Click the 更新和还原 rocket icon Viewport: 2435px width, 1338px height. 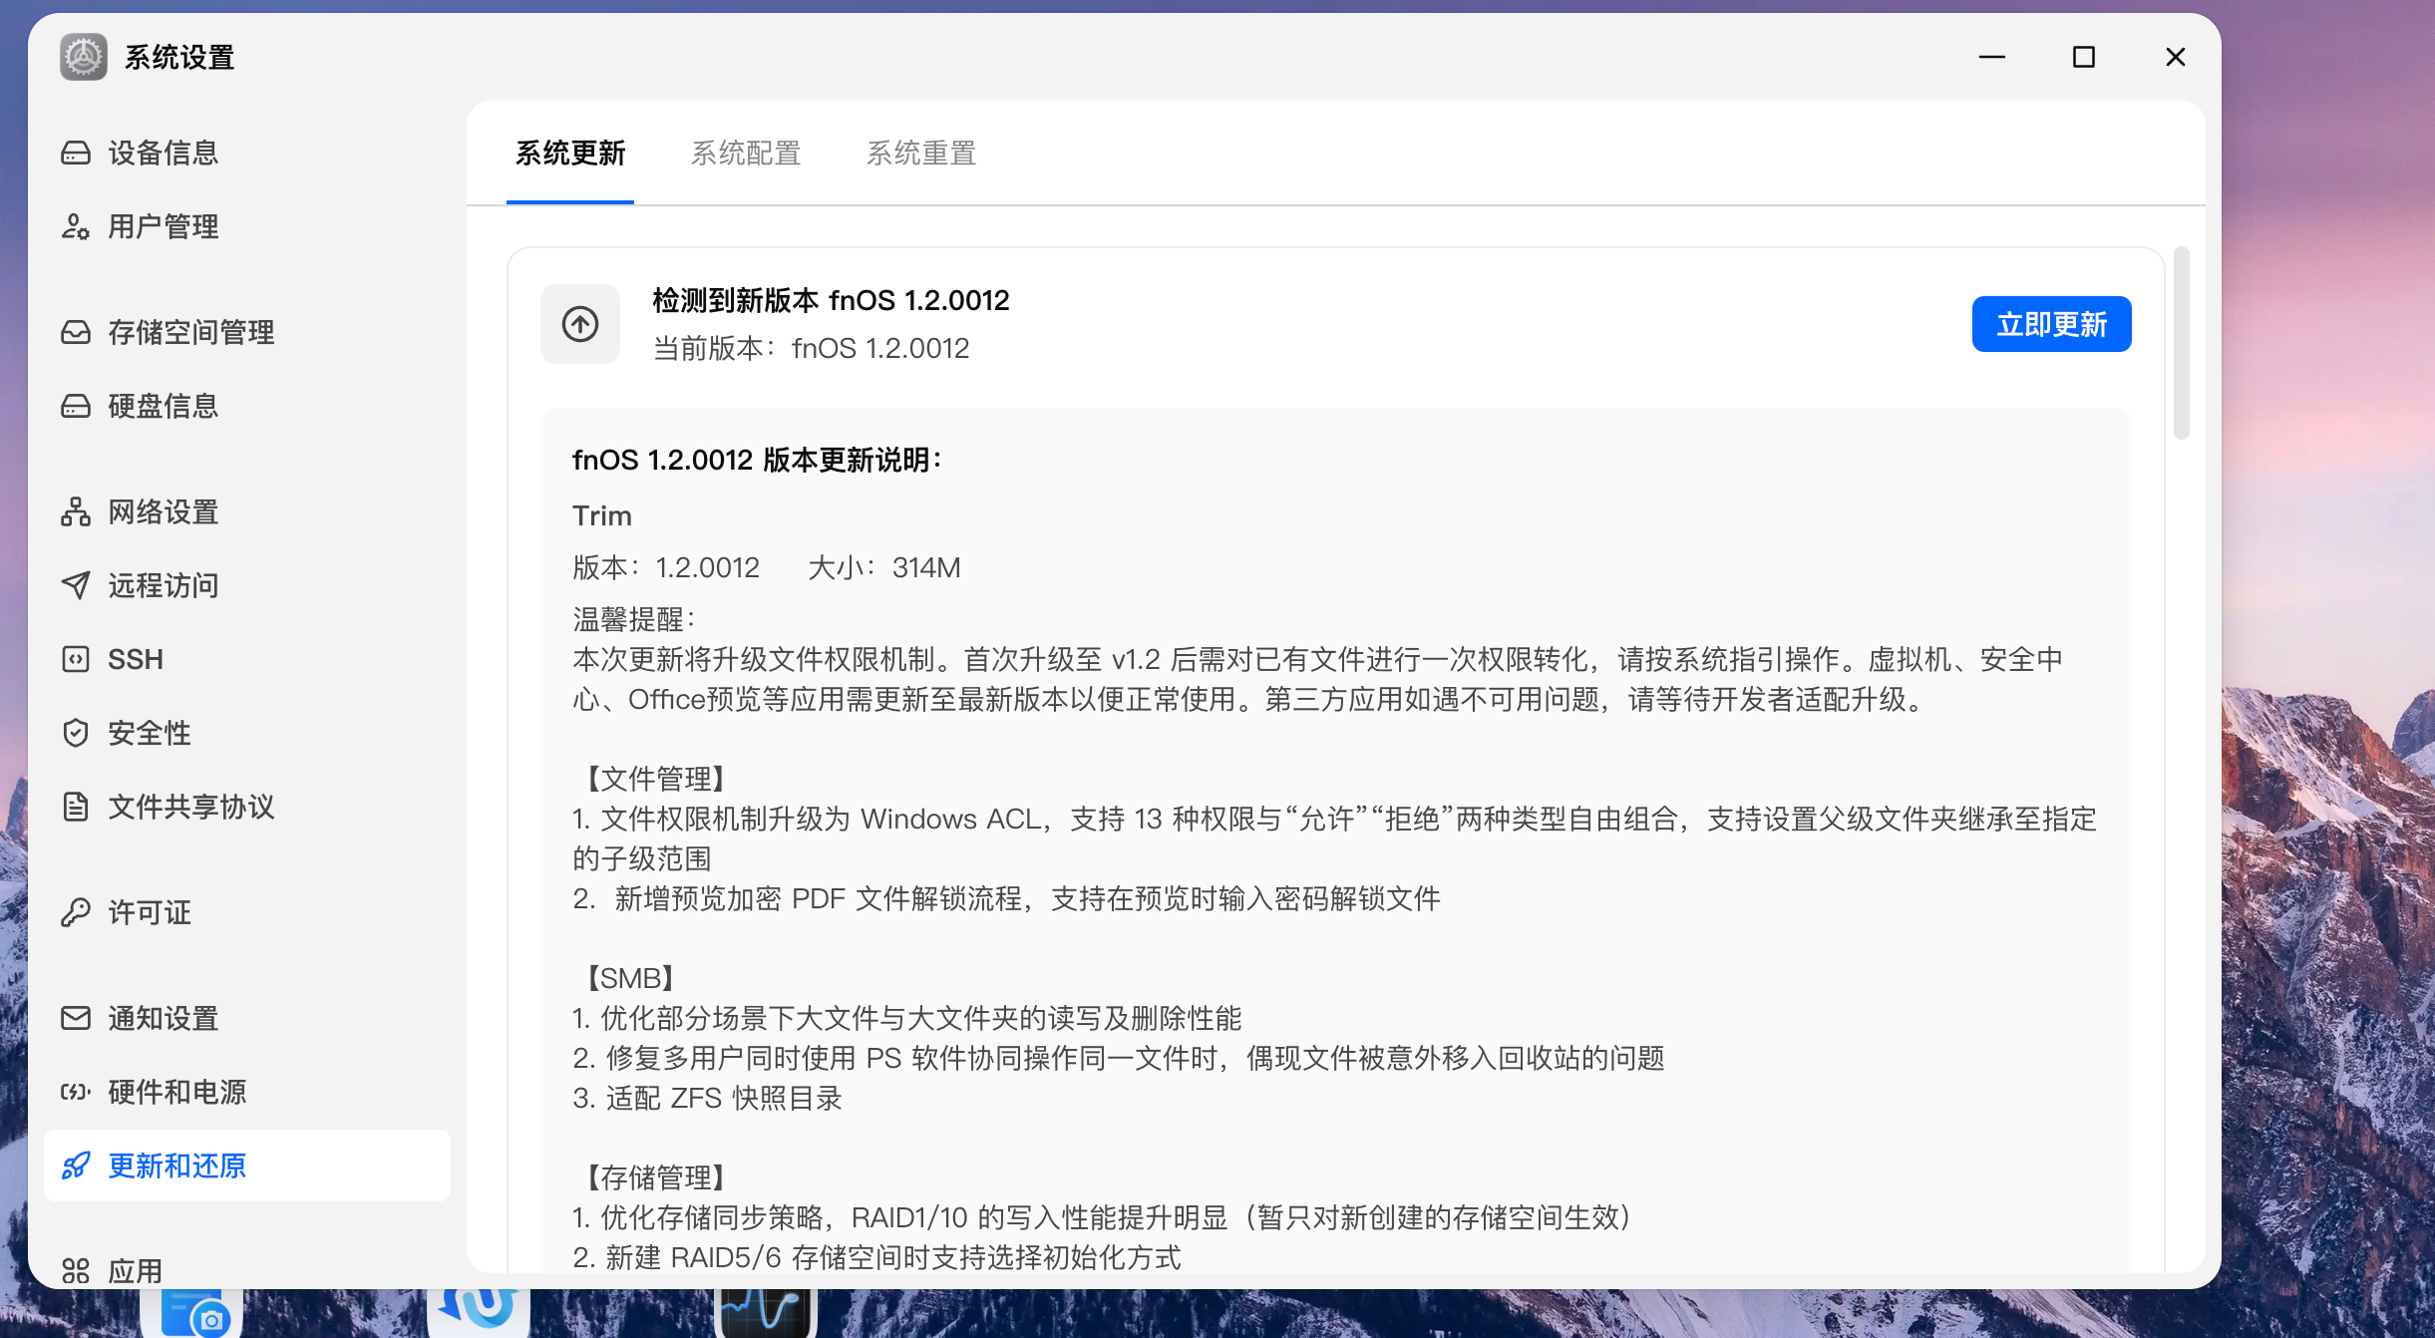(76, 1166)
